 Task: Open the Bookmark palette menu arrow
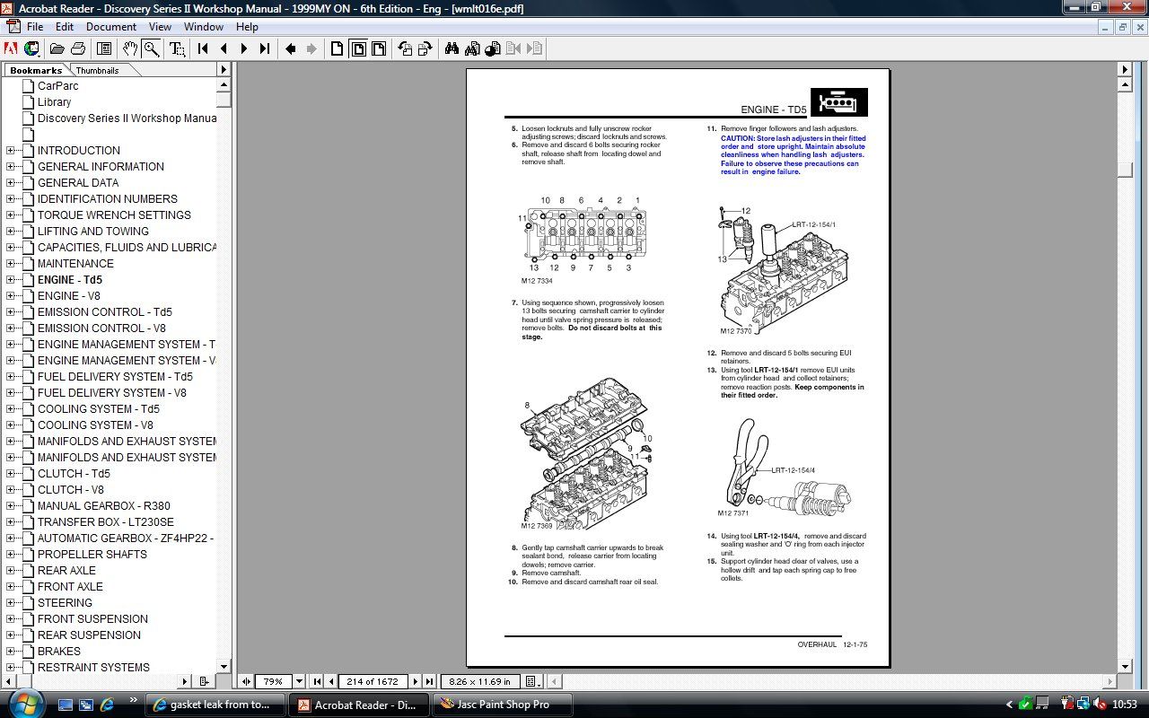pyautogui.click(x=224, y=70)
